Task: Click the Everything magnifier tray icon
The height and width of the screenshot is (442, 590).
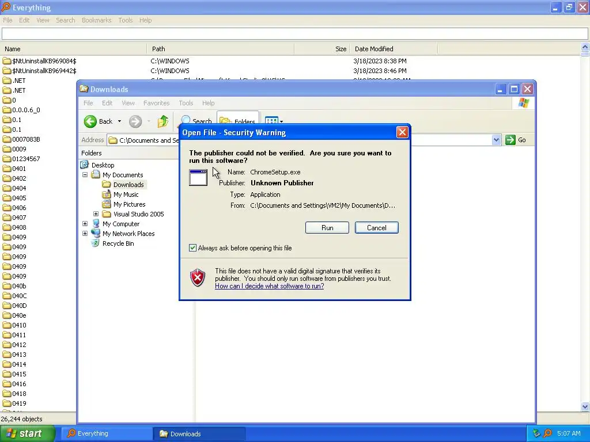Action: [547, 433]
